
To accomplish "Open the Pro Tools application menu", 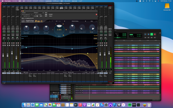I will [x=8, y=1].
